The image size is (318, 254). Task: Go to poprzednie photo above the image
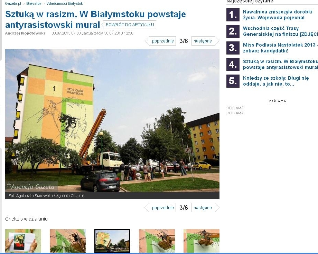point(160,41)
